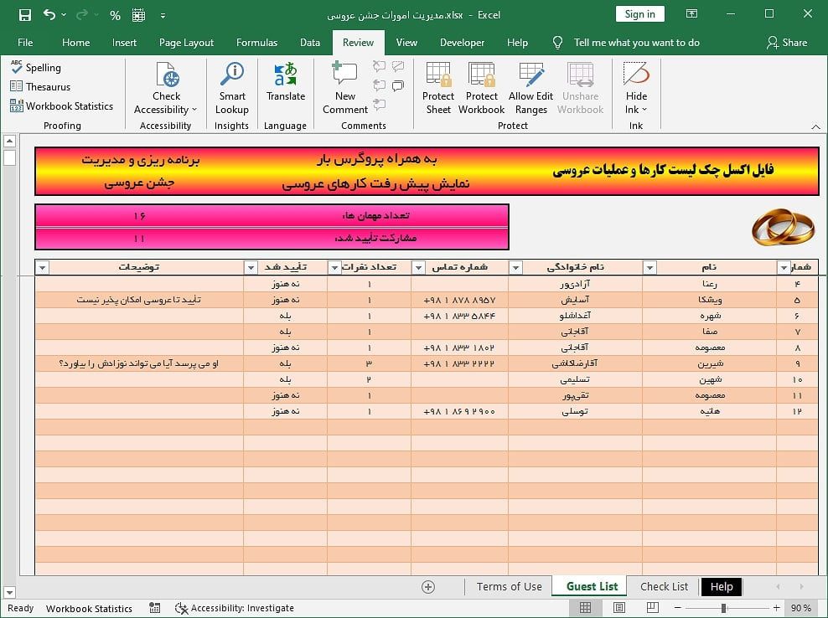Open the View tab
Image resolution: width=828 pixels, height=618 pixels.
pos(406,43)
